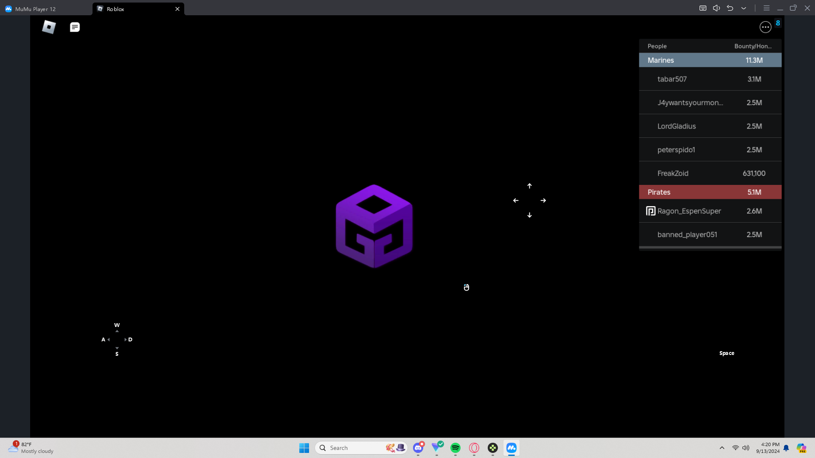Click the keyboard mapping icon in MuMu title bar
The width and height of the screenshot is (815, 458).
tap(703, 8)
